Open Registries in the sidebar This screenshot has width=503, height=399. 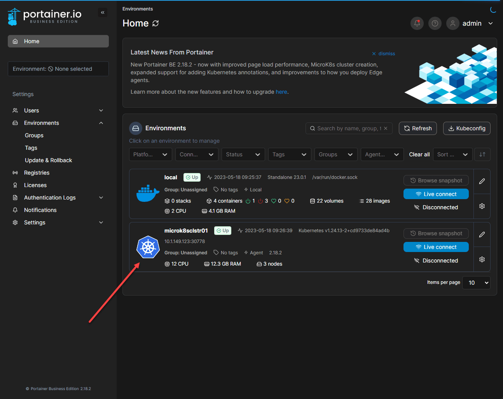(x=37, y=173)
